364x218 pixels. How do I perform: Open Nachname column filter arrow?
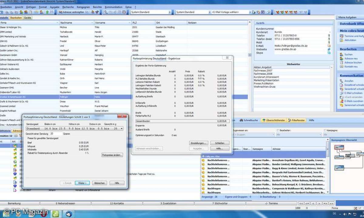click(x=92, y=23)
